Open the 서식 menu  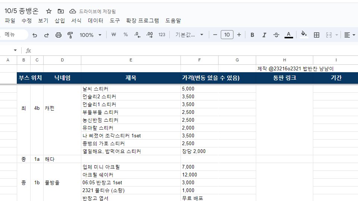pyautogui.click(x=76, y=21)
